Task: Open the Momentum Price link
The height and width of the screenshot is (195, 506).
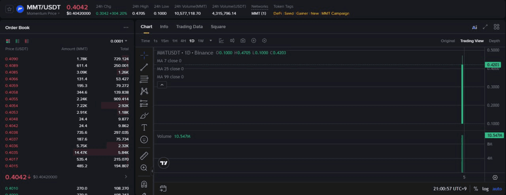Action: click(x=43, y=13)
